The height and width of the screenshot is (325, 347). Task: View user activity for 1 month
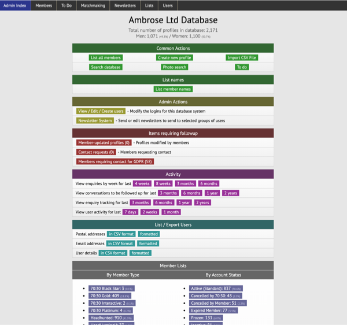coord(171,212)
